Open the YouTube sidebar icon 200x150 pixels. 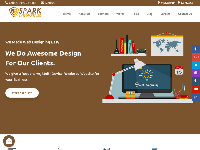tap(196, 89)
